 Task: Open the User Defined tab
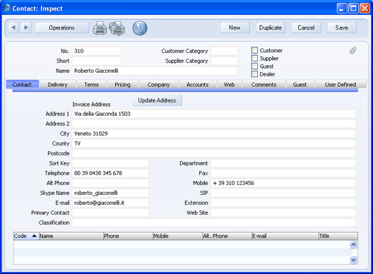(341, 85)
